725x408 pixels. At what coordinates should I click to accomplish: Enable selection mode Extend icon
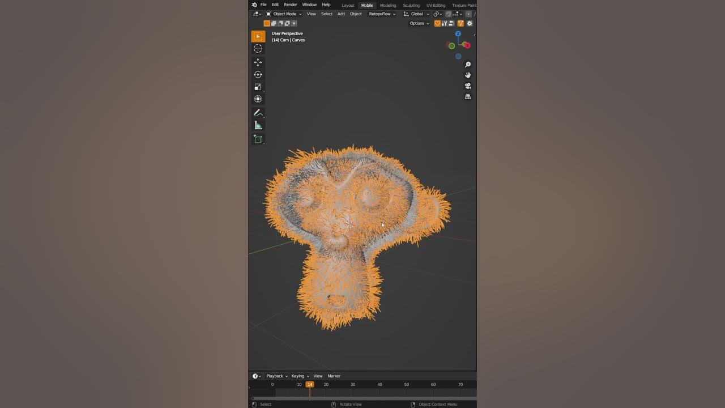click(274, 23)
